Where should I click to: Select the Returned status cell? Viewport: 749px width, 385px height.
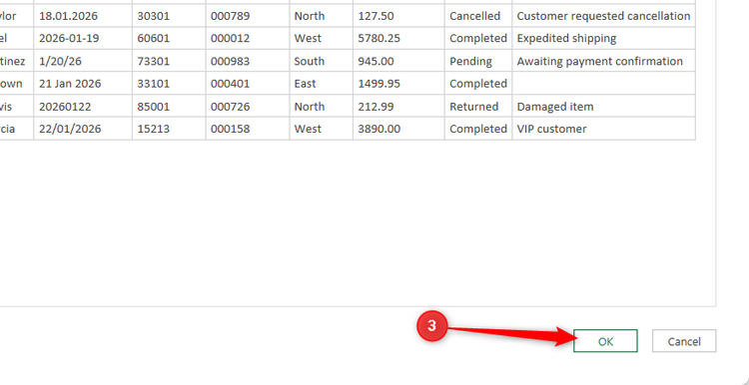coord(478,106)
